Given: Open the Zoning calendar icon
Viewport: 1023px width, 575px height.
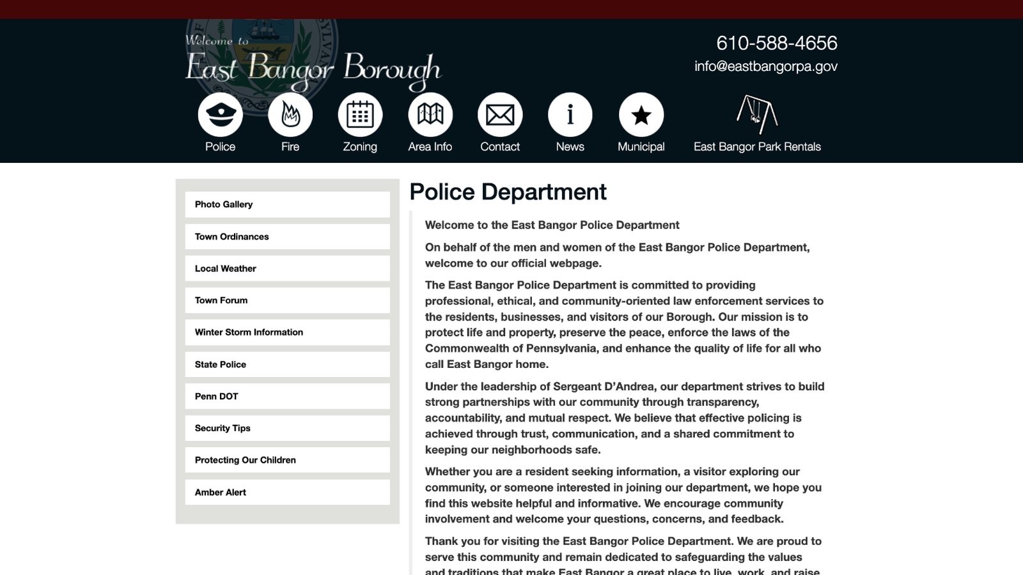Looking at the screenshot, I should (x=360, y=115).
